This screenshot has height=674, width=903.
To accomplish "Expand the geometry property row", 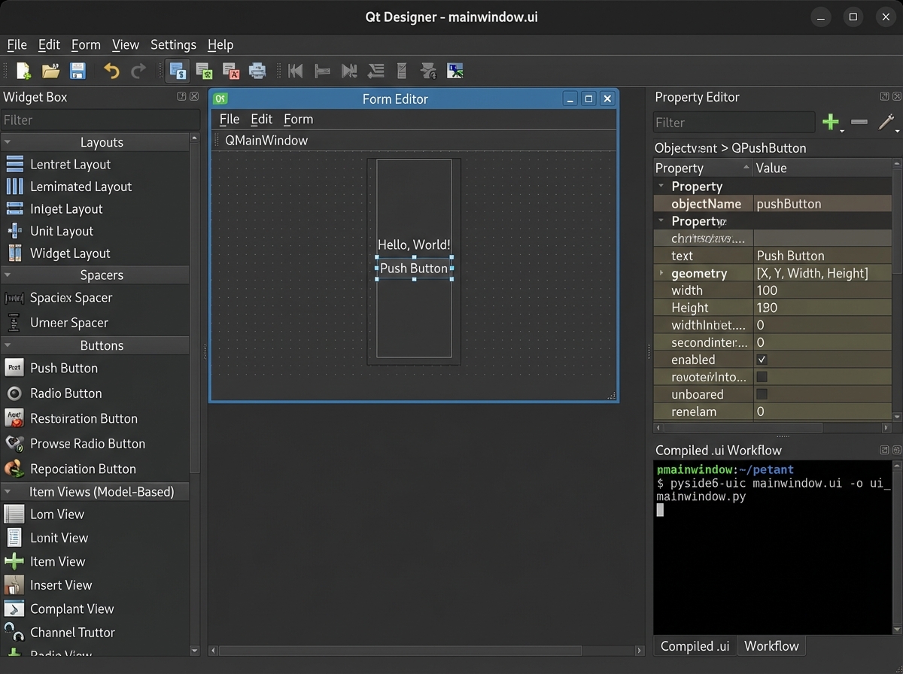I will point(661,273).
